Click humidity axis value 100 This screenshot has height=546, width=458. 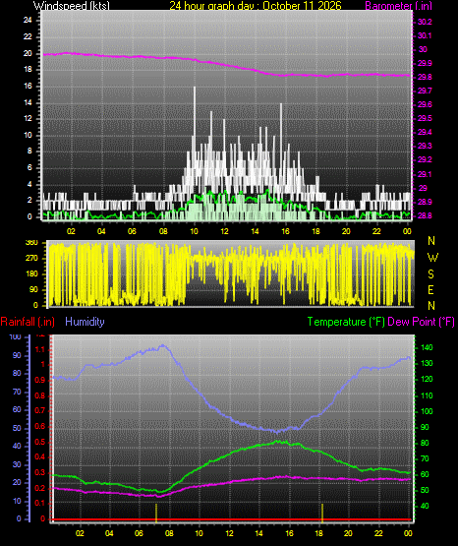[x=16, y=336]
